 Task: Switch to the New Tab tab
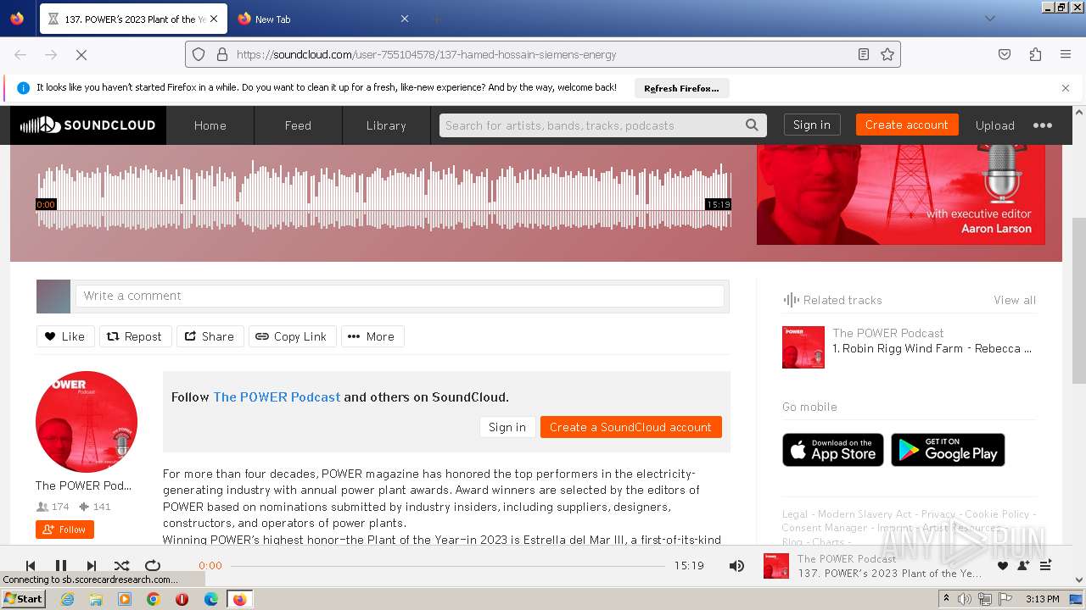322,19
